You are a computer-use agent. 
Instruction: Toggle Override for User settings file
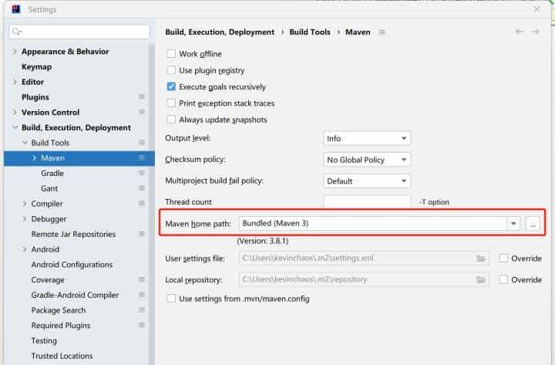503,259
